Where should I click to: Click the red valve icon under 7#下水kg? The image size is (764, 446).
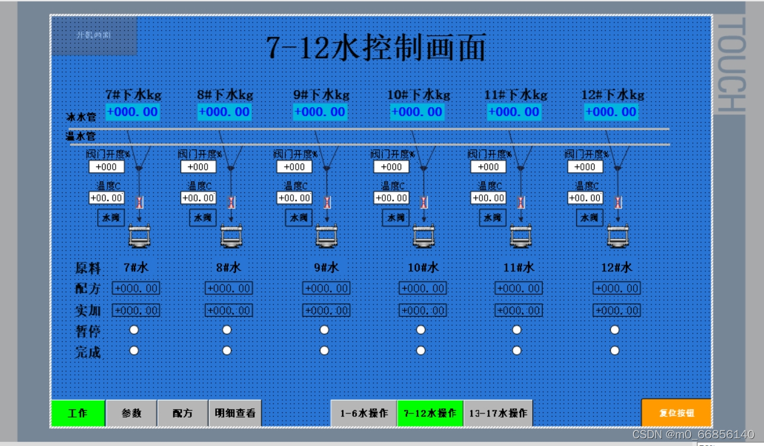click(139, 203)
